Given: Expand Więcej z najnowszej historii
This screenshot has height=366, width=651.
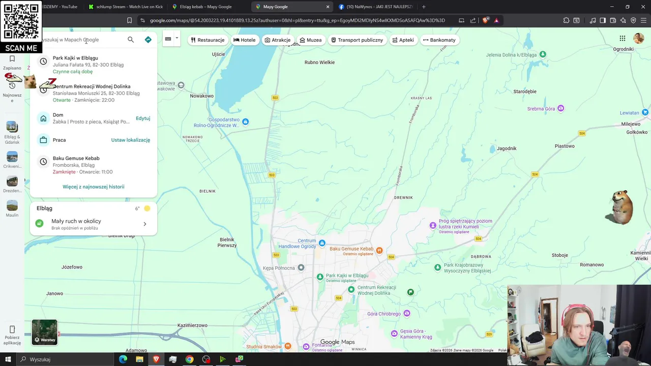Looking at the screenshot, I should tap(94, 187).
